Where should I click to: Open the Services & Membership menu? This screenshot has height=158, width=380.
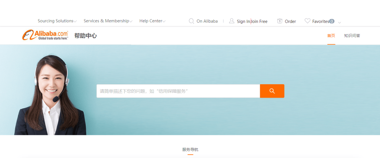click(106, 21)
